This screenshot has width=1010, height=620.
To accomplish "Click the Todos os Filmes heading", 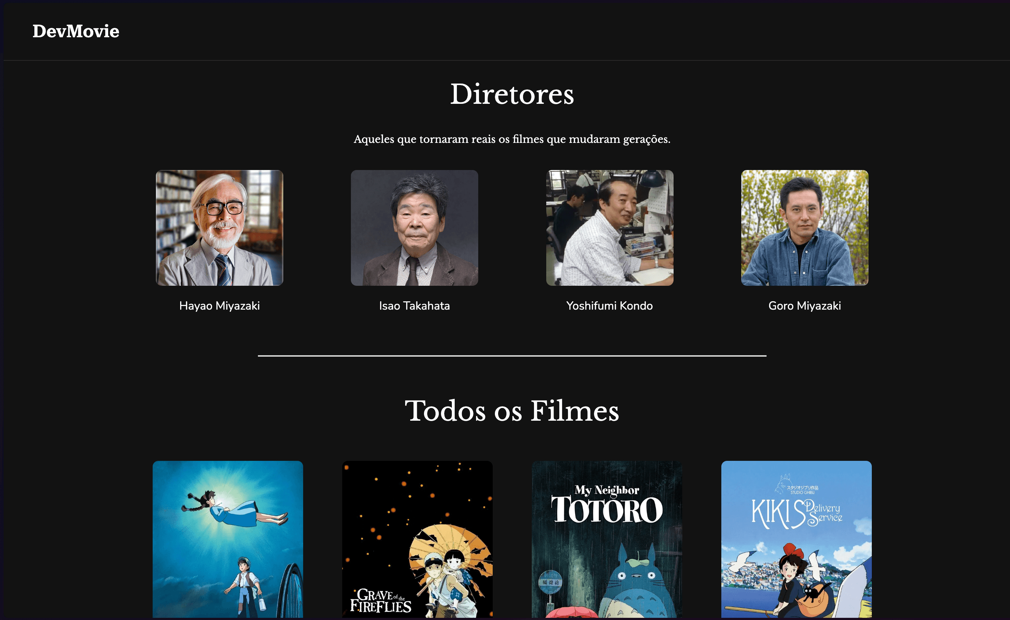I will [x=512, y=411].
